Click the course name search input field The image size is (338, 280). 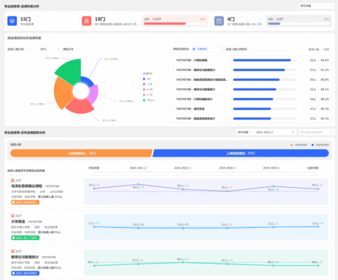pos(317,132)
